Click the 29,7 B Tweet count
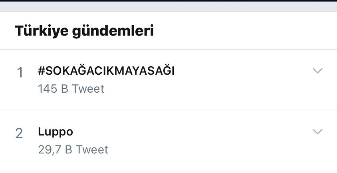Screen dimensions: 337x173 point(73,150)
